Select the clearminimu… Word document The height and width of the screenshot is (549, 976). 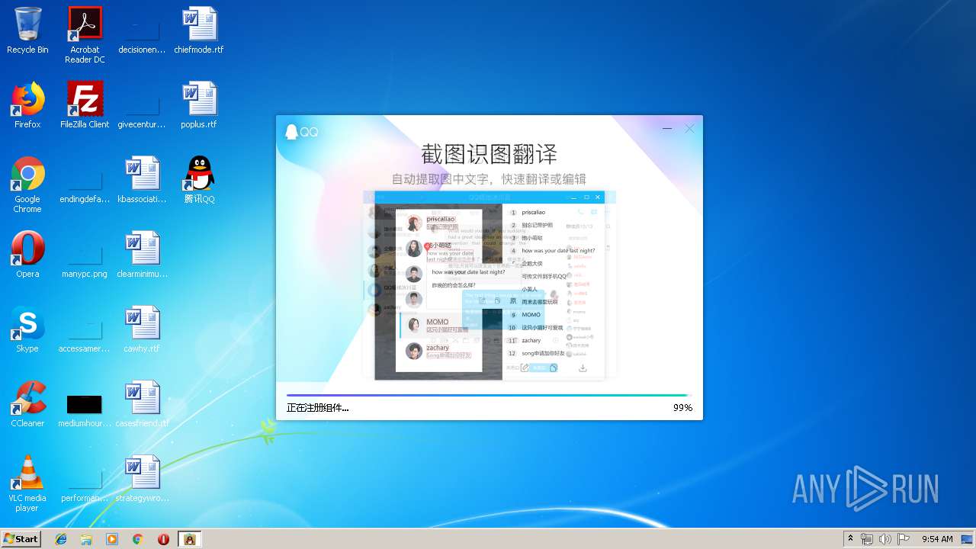(142, 255)
